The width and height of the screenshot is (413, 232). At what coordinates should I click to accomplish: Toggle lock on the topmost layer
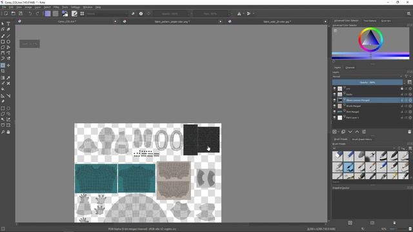coord(402,89)
